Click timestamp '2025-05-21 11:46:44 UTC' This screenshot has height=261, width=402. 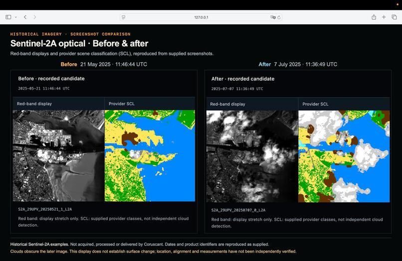tap(44, 88)
